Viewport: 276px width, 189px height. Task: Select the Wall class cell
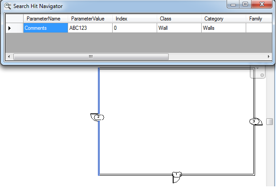[179, 28]
